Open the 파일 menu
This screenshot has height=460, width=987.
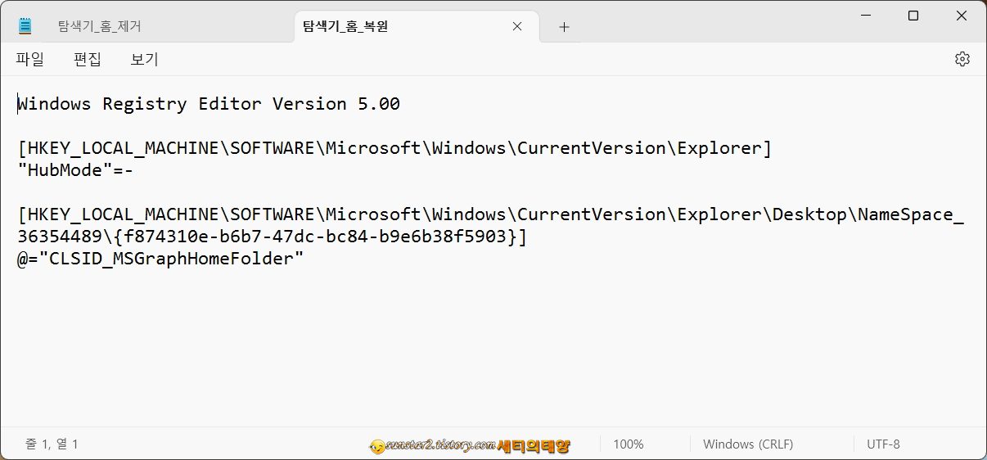pos(30,59)
